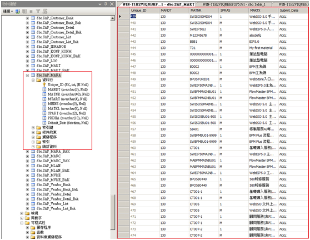The height and width of the screenshot is (240, 310).
Task: Toggle the Object Explorer auto-hide pin
Action: [x=106, y=4]
